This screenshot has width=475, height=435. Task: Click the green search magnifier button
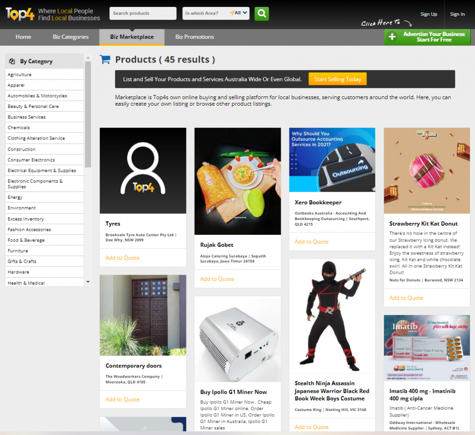pos(262,13)
